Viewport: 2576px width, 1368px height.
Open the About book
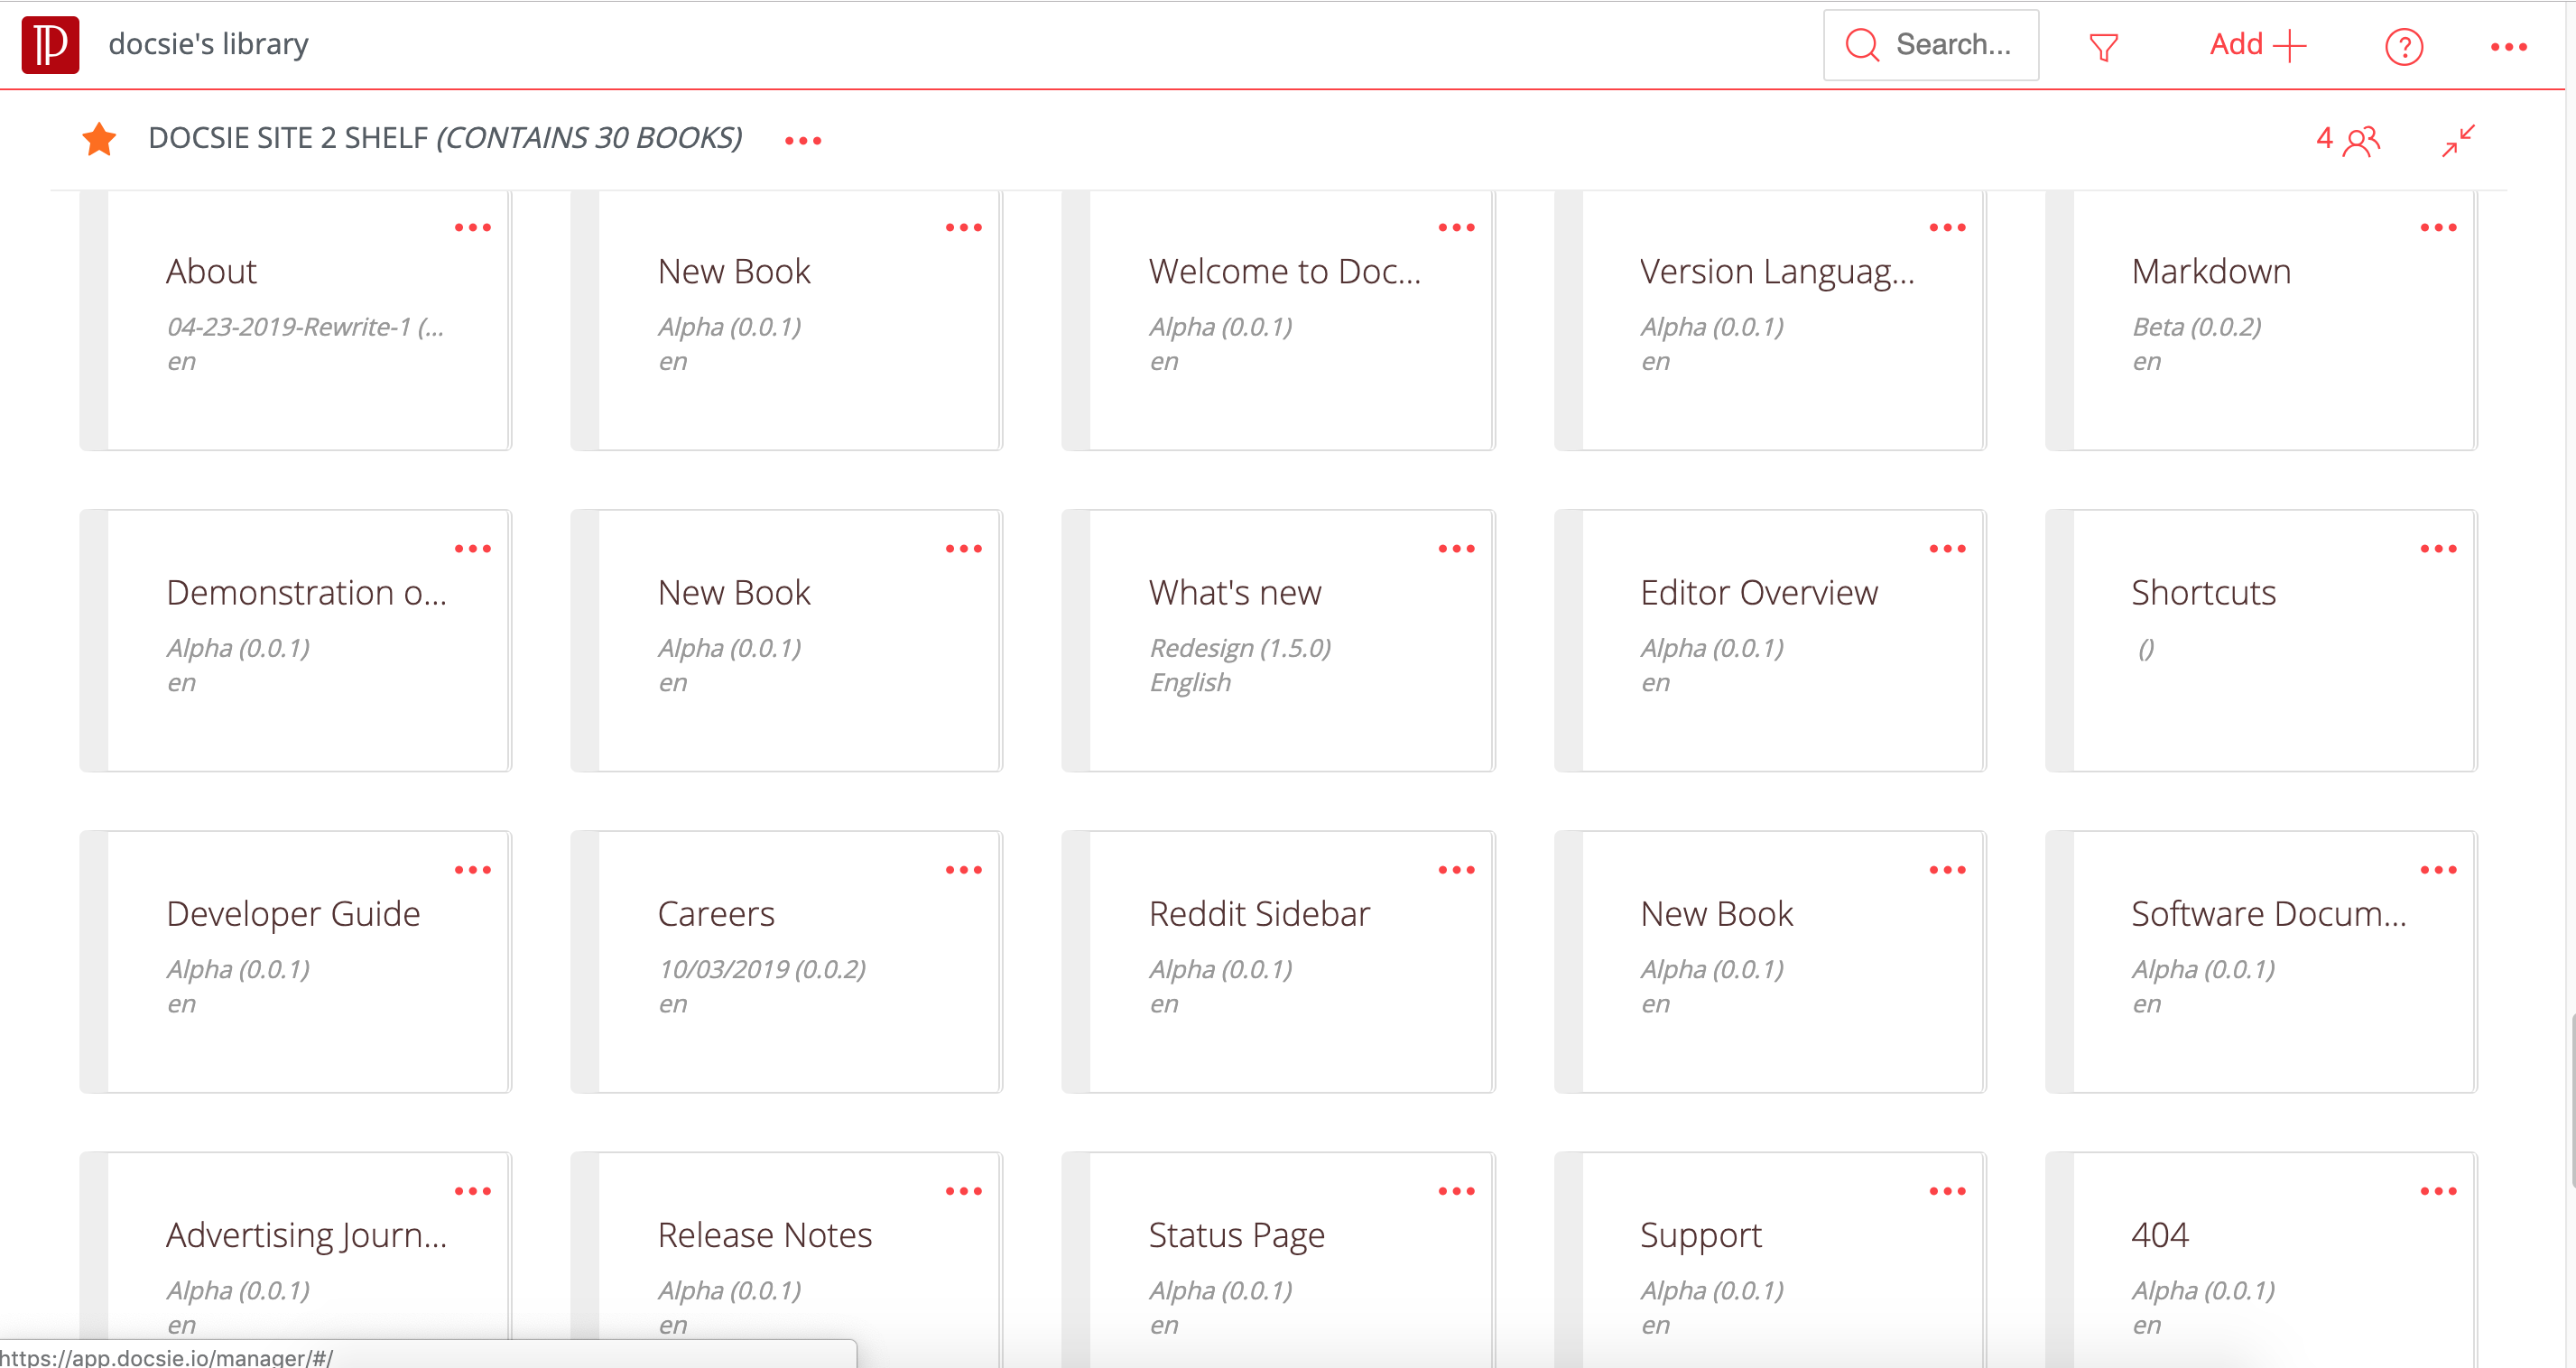point(296,320)
